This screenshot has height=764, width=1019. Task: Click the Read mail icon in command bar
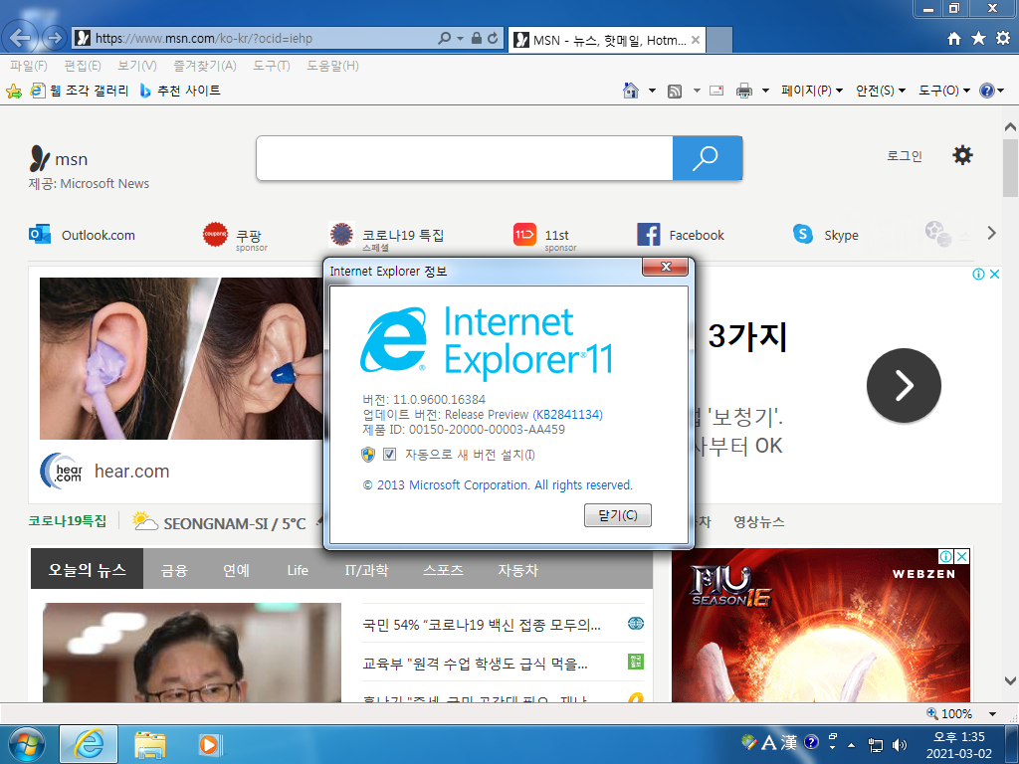coord(716,91)
